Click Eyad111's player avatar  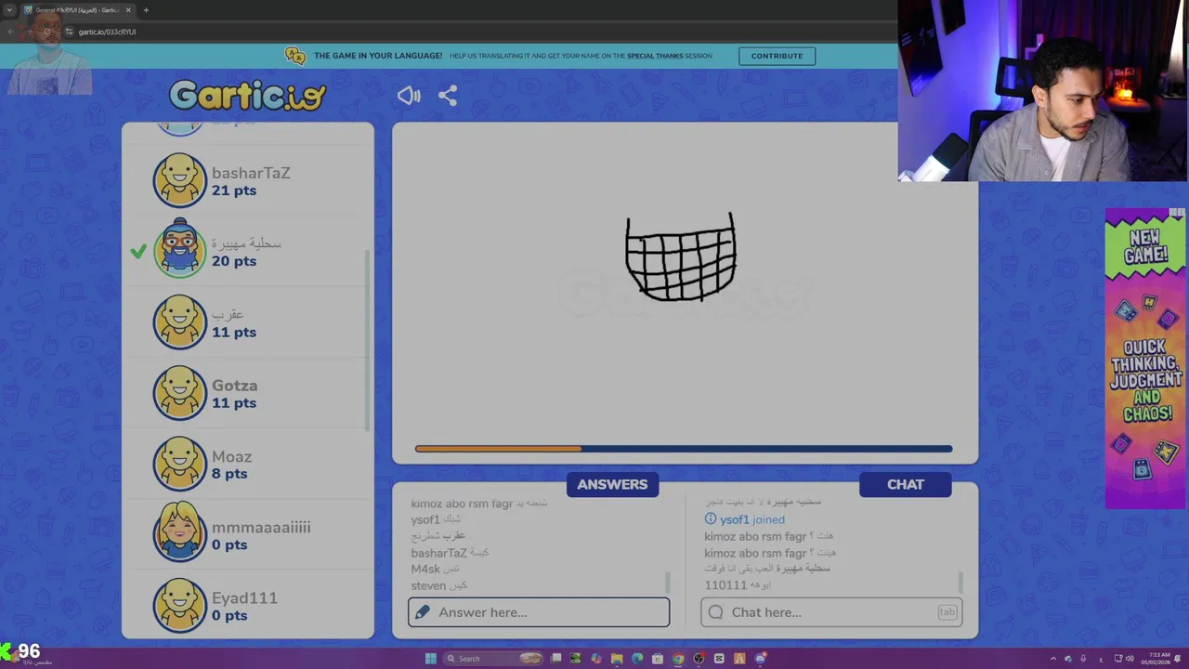(179, 606)
